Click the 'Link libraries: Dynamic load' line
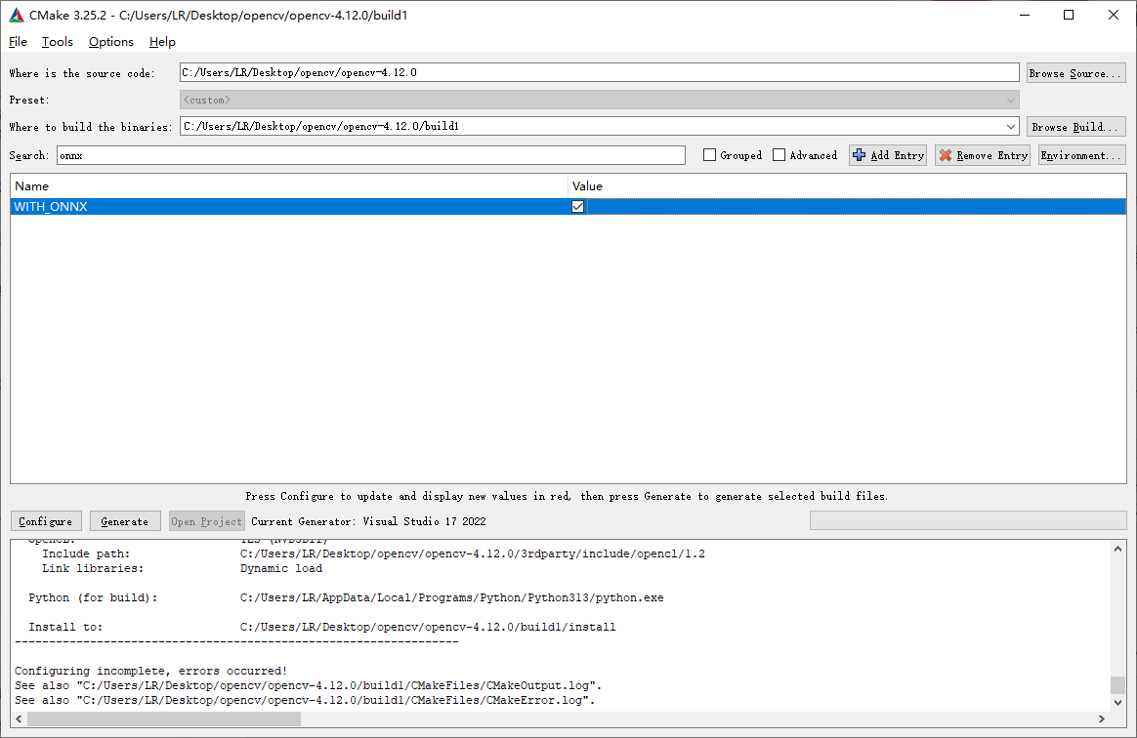 click(x=182, y=568)
